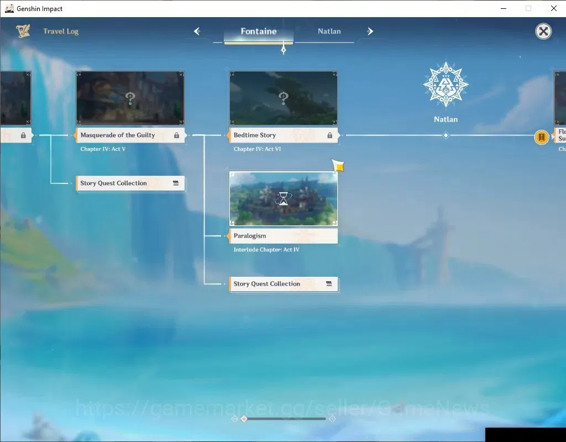Click the Natlan label under the emblem
The width and height of the screenshot is (566, 442).
446,119
